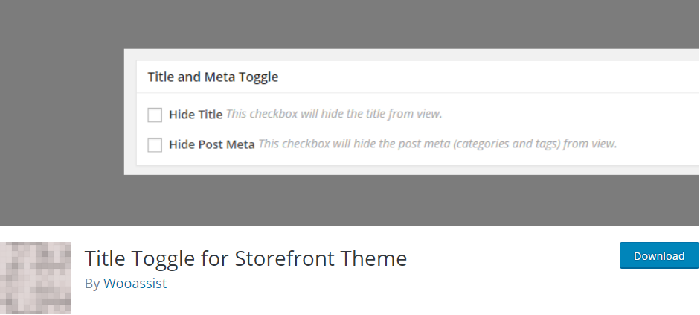This screenshot has width=700, height=315.
Task: Enable the Hide Post Meta checkbox
Action: click(155, 144)
